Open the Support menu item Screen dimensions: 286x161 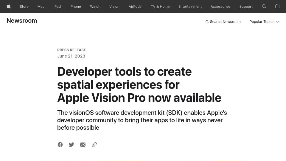pos(246,7)
